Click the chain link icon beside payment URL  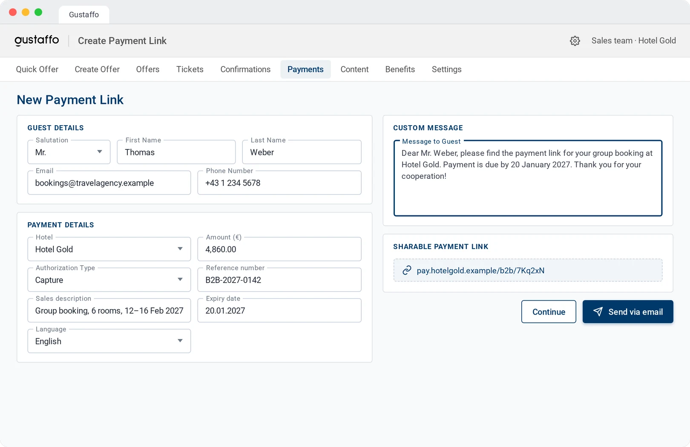pyautogui.click(x=407, y=270)
